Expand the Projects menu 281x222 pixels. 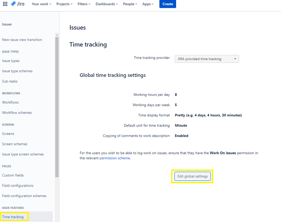click(x=64, y=4)
